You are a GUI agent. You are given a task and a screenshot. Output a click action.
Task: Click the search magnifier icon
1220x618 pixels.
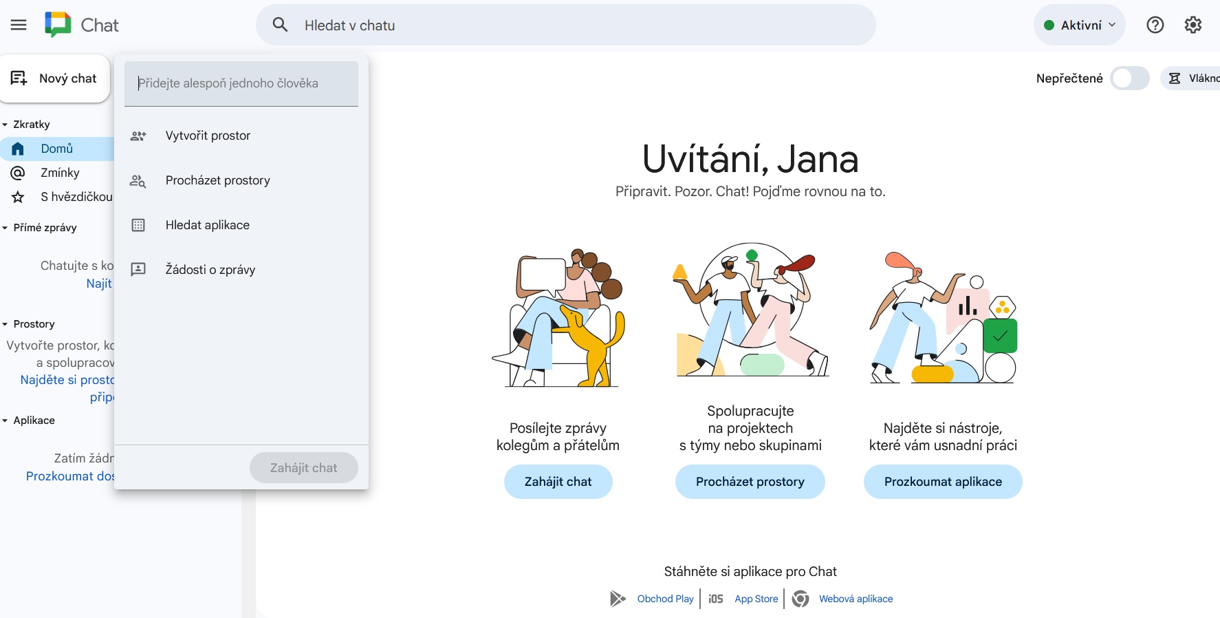(x=280, y=25)
